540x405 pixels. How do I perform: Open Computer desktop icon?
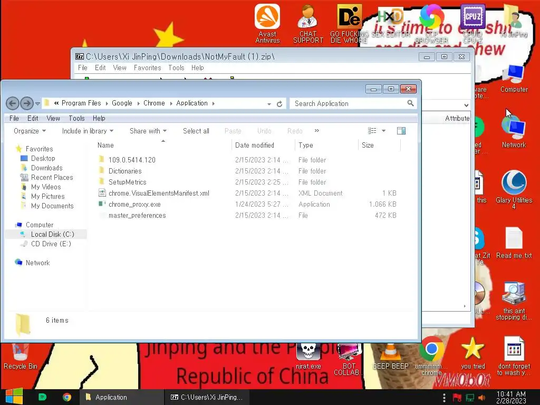pos(514,79)
